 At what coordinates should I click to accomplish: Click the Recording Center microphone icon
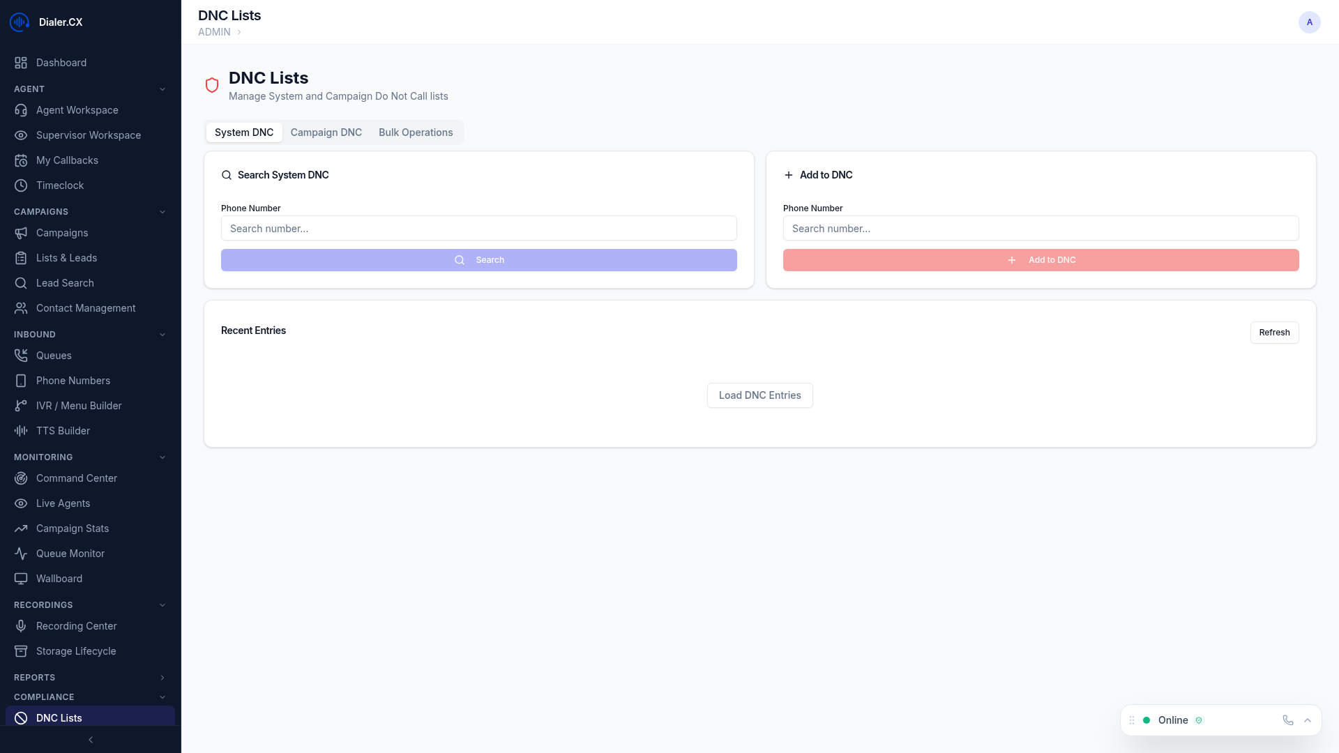21,626
